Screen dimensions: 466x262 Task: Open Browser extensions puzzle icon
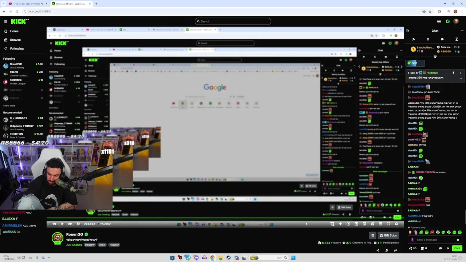click(439, 11)
